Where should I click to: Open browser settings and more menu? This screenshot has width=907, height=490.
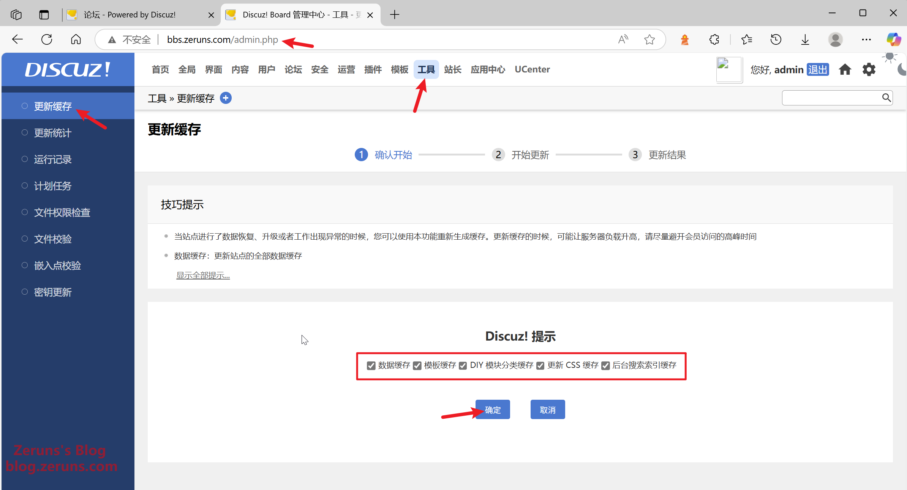(x=866, y=39)
